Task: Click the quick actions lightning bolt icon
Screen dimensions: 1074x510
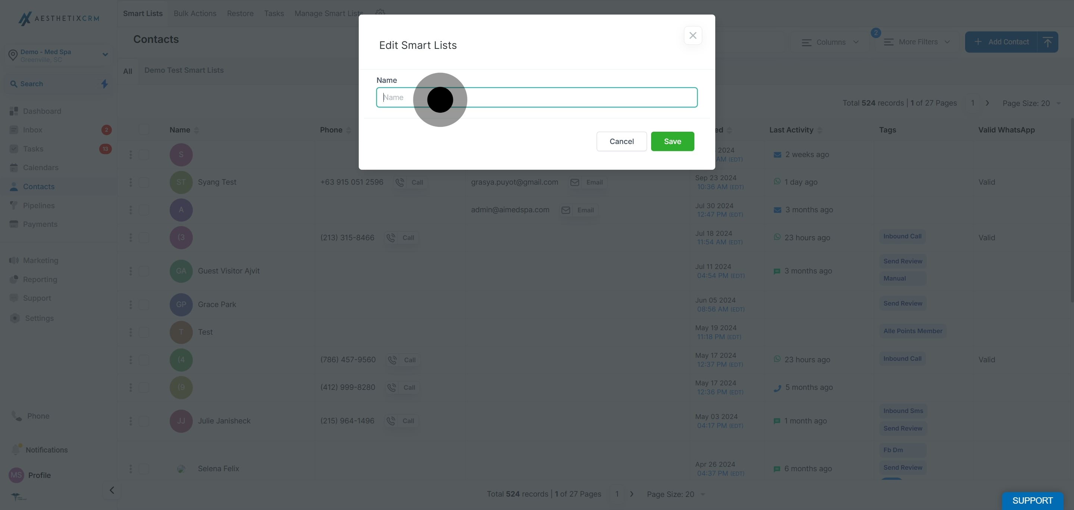Action: click(x=105, y=84)
